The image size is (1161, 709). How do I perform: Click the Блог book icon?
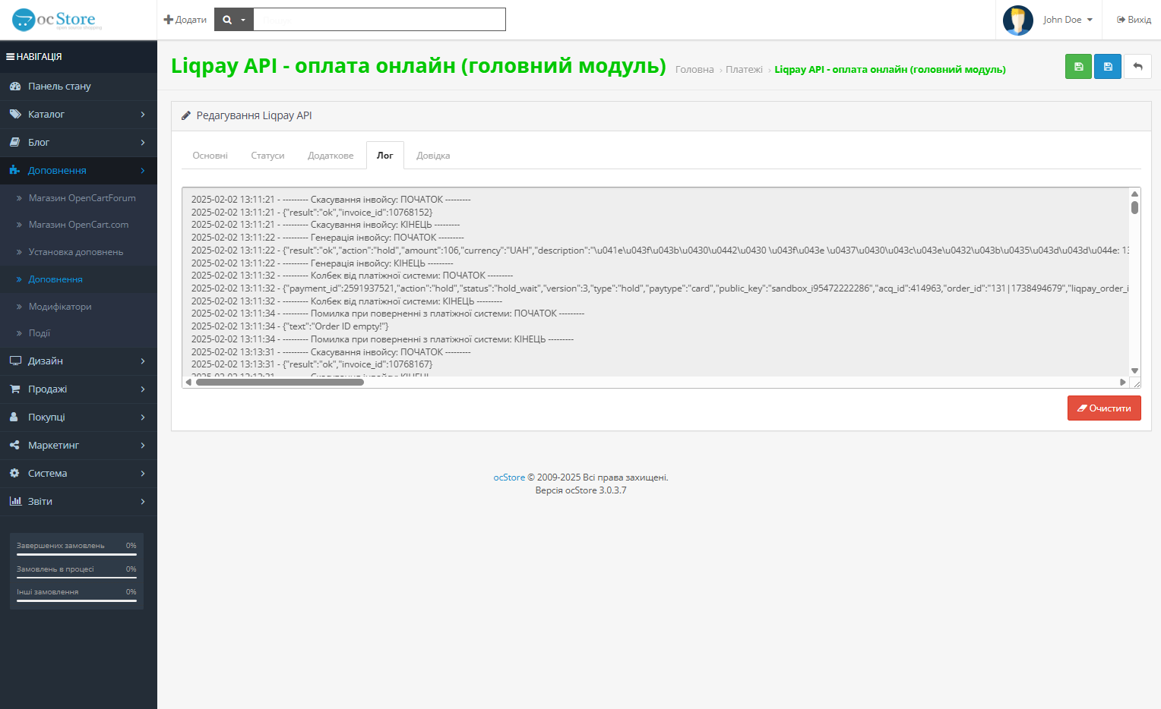tap(14, 143)
